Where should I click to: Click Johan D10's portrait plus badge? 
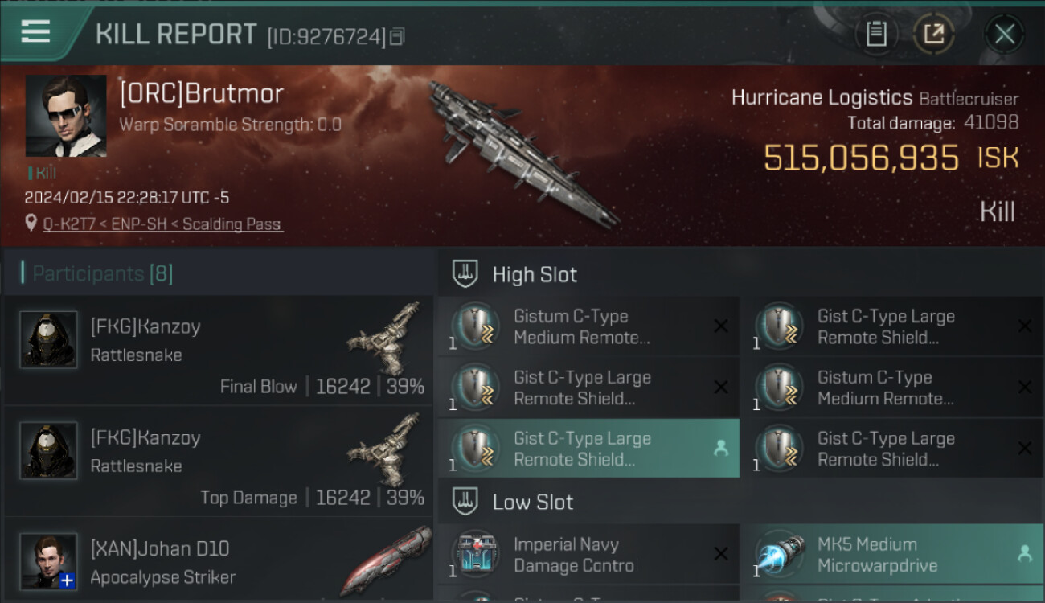pyautogui.click(x=68, y=580)
